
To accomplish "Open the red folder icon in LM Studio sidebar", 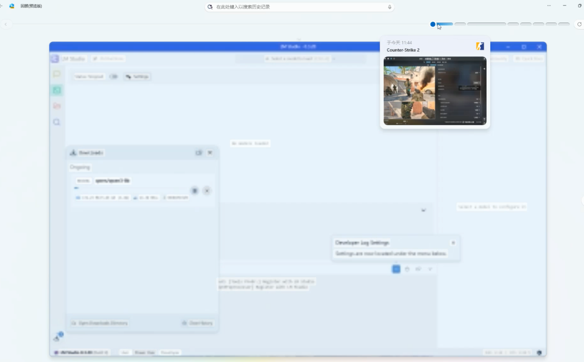I will pos(57,106).
